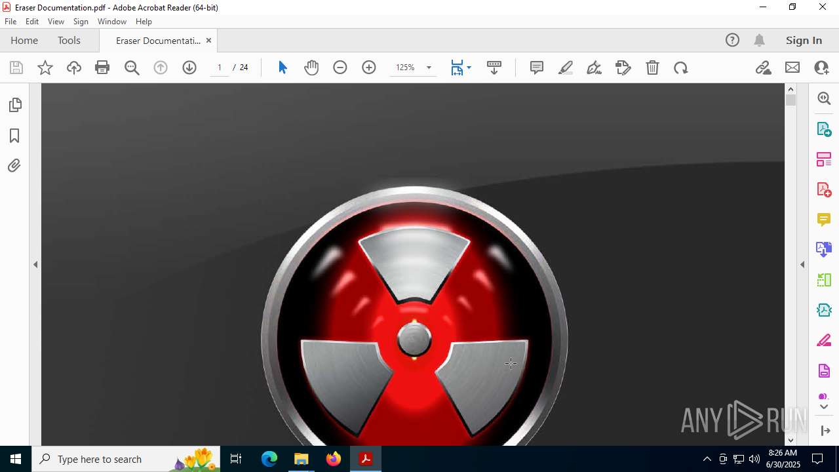Click the share with others person icon
The image size is (839, 472).
tap(821, 68)
